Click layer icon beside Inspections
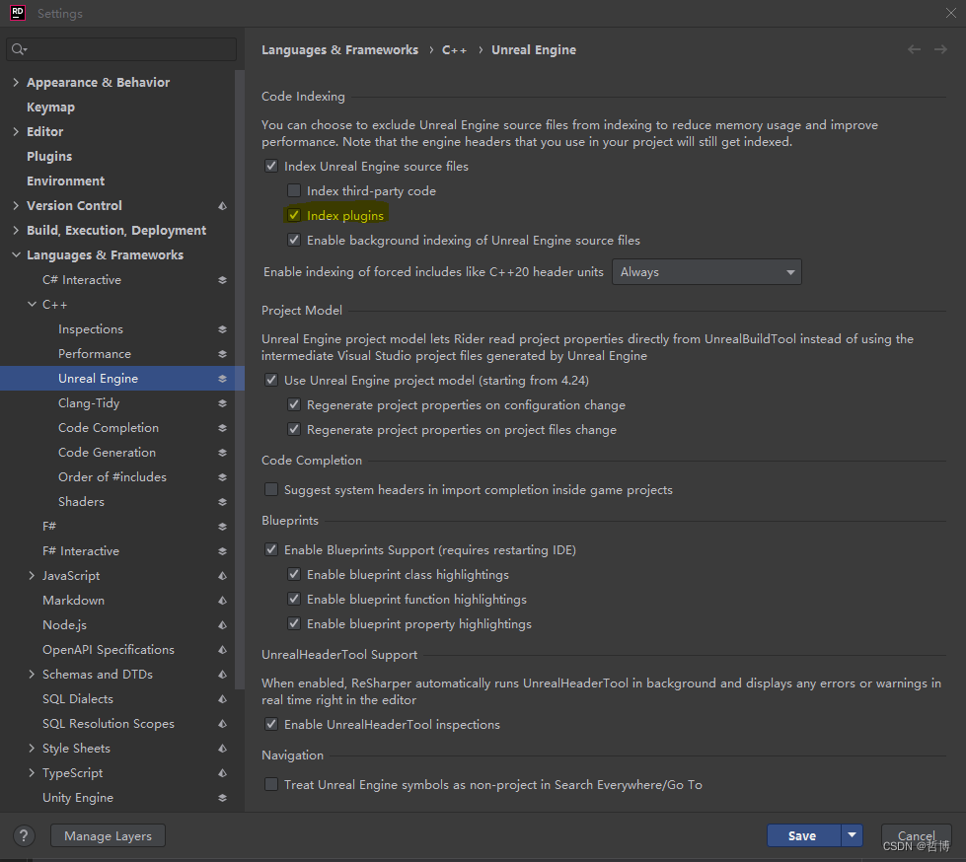The width and height of the screenshot is (966, 862). 222,328
